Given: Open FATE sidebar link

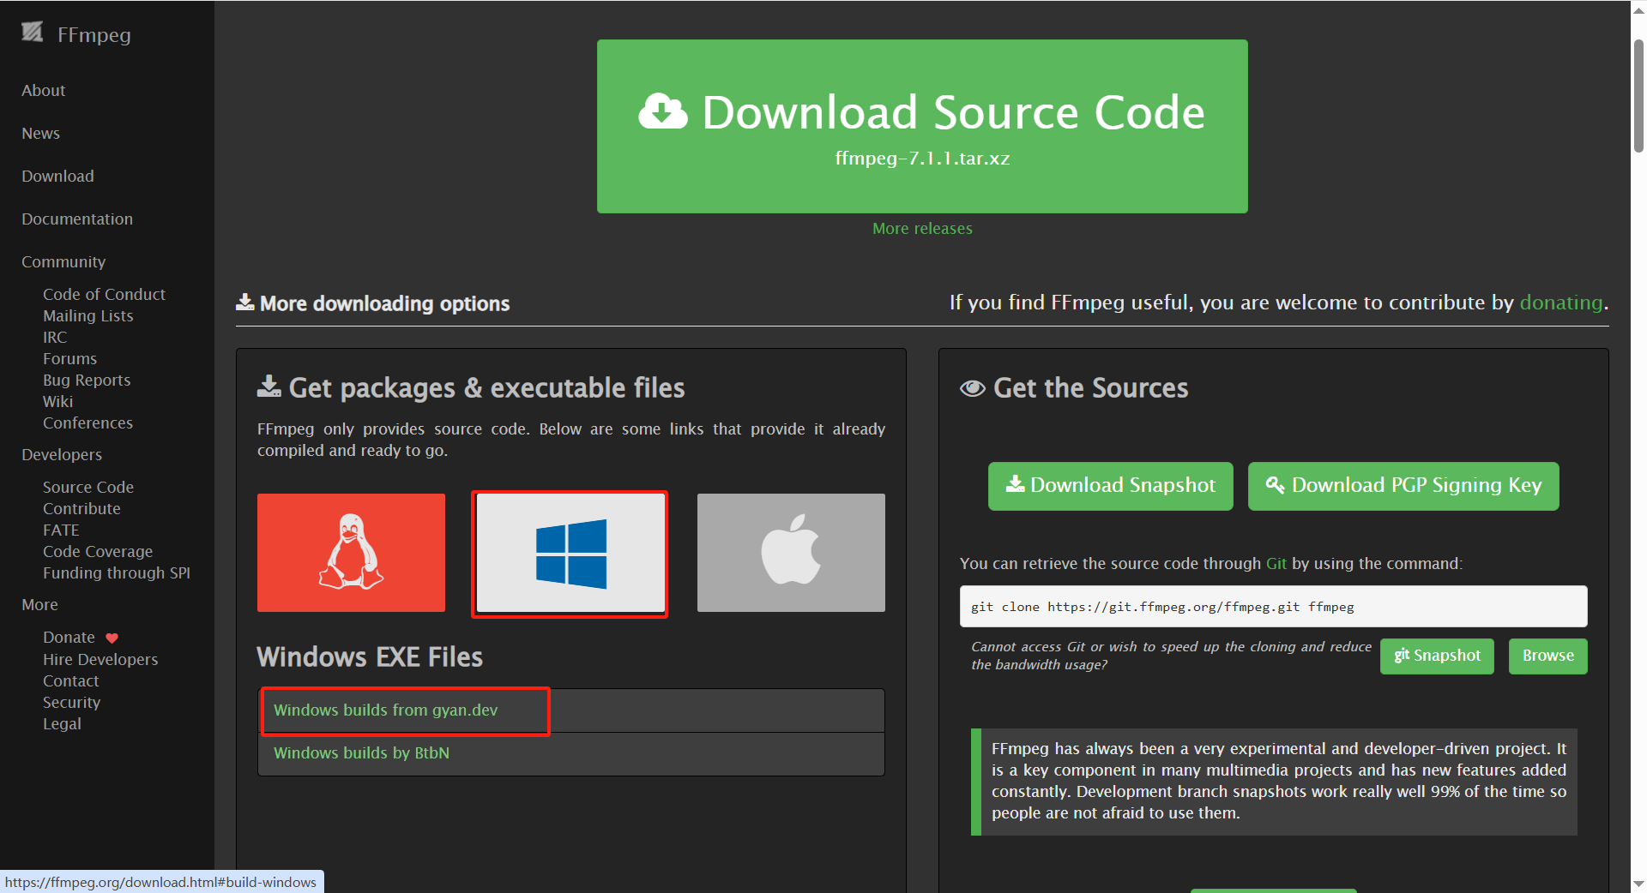Looking at the screenshot, I should coord(61,530).
